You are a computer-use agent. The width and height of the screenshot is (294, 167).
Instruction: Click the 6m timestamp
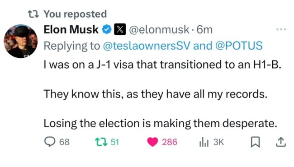pyautogui.click(x=204, y=30)
